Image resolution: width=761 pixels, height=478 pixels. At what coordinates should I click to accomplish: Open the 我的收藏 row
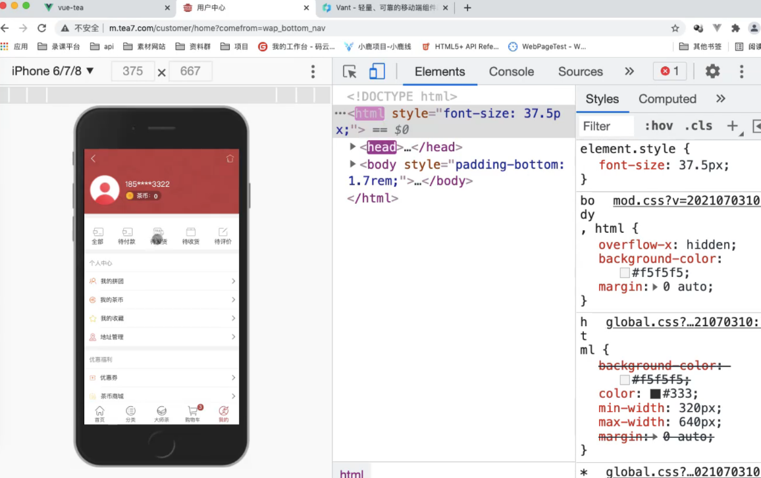point(162,318)
